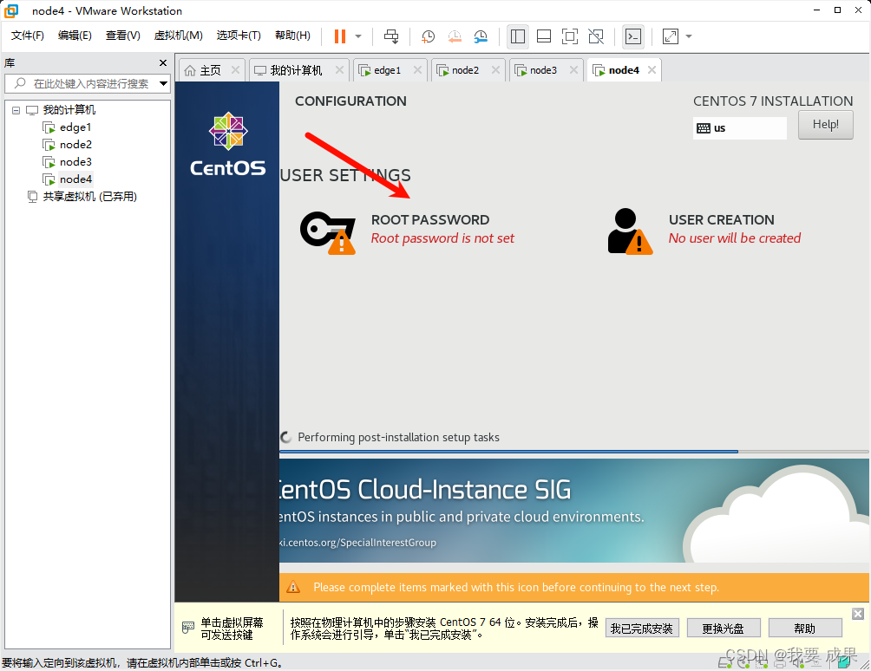Collapse the 我的计算机 tree node
Image resolution: width=871 pixels, height=671 pixels.
16,110
